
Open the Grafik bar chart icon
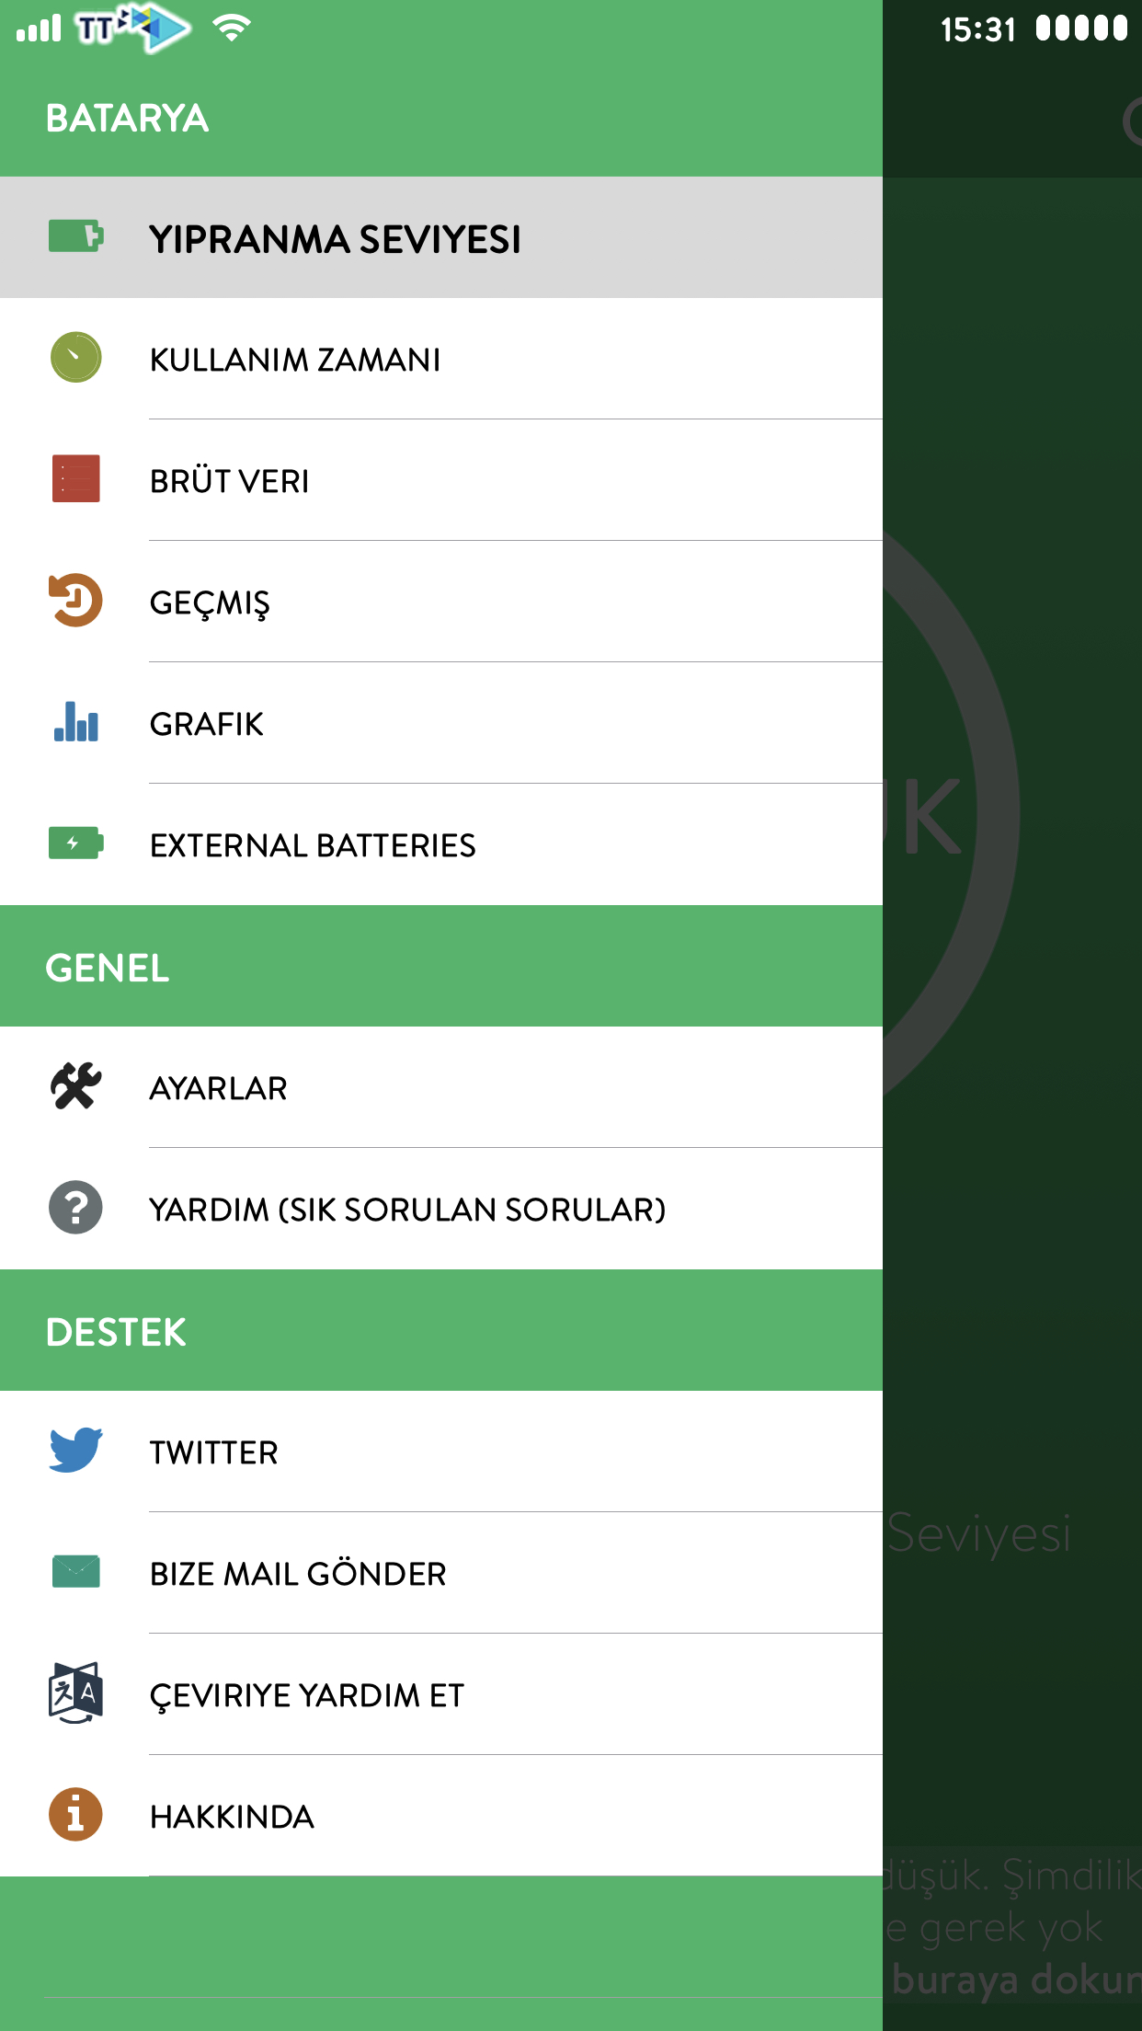tap(75, 721)
